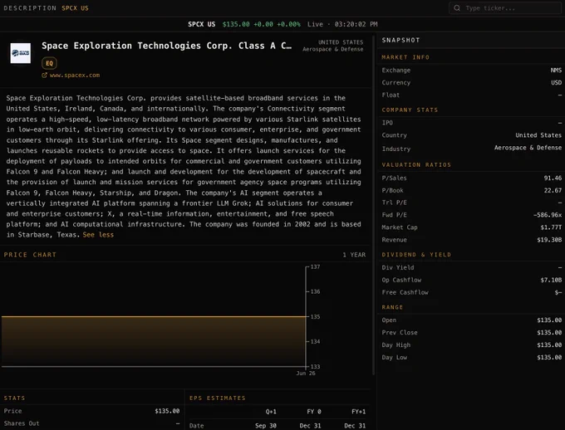
Task: Click the SPCX US ticker in header
Action: (75, 8)
